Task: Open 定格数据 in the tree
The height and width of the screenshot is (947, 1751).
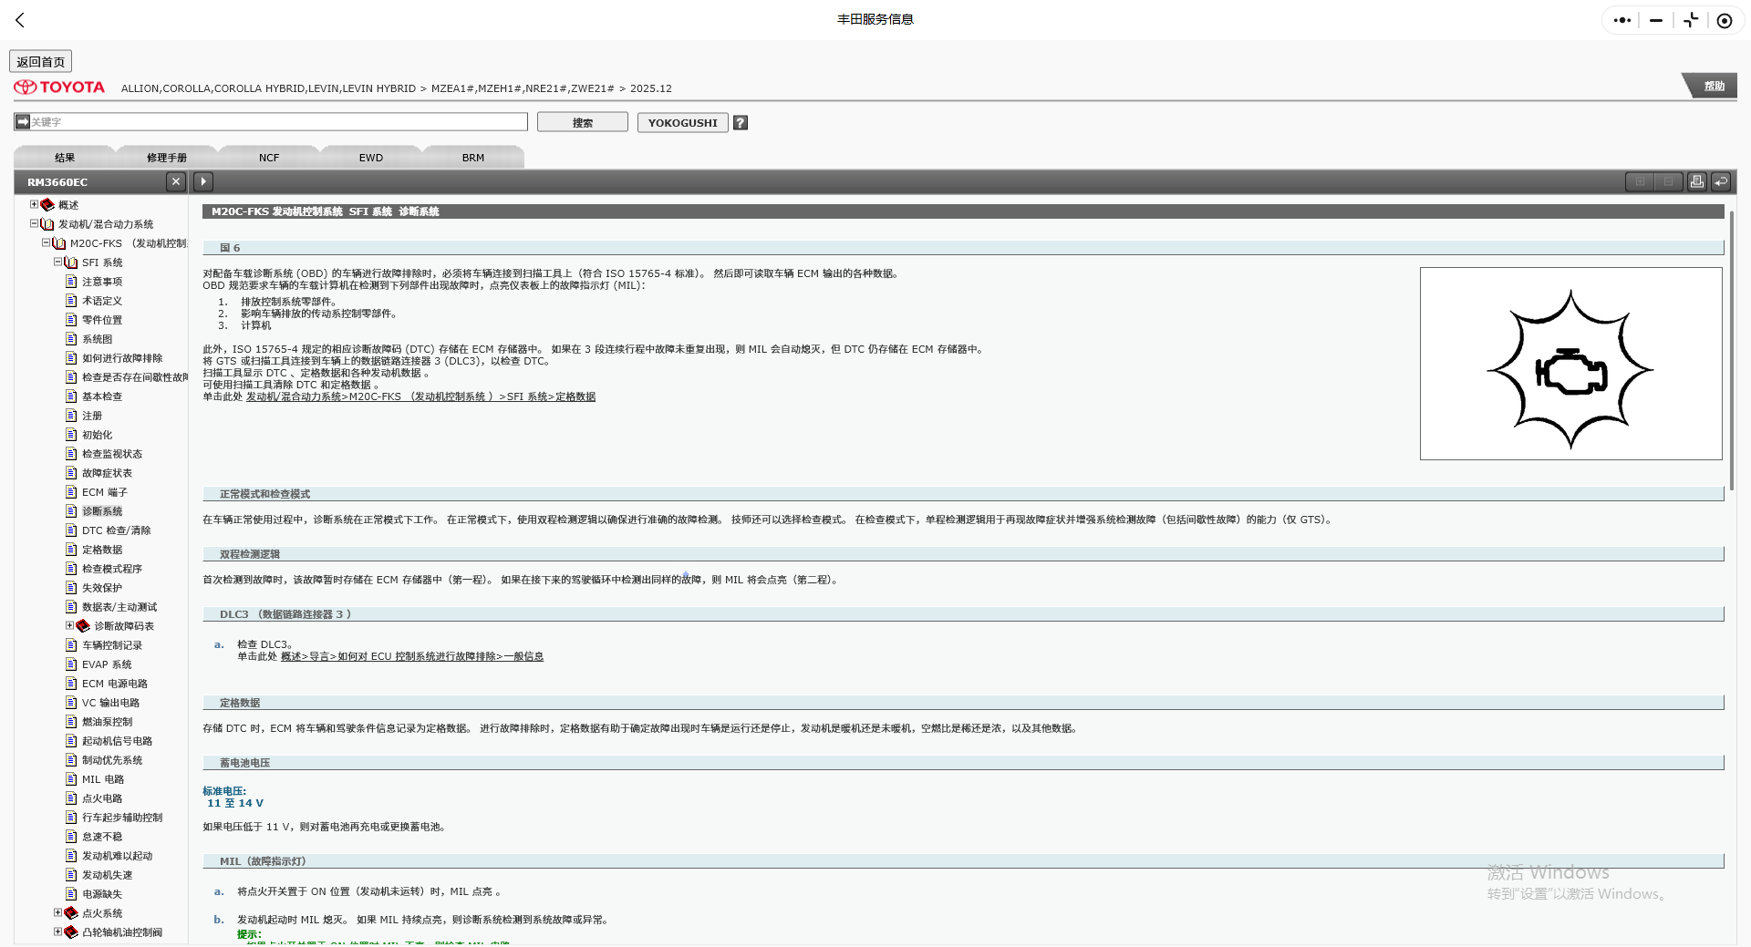Action: [102, 550]
